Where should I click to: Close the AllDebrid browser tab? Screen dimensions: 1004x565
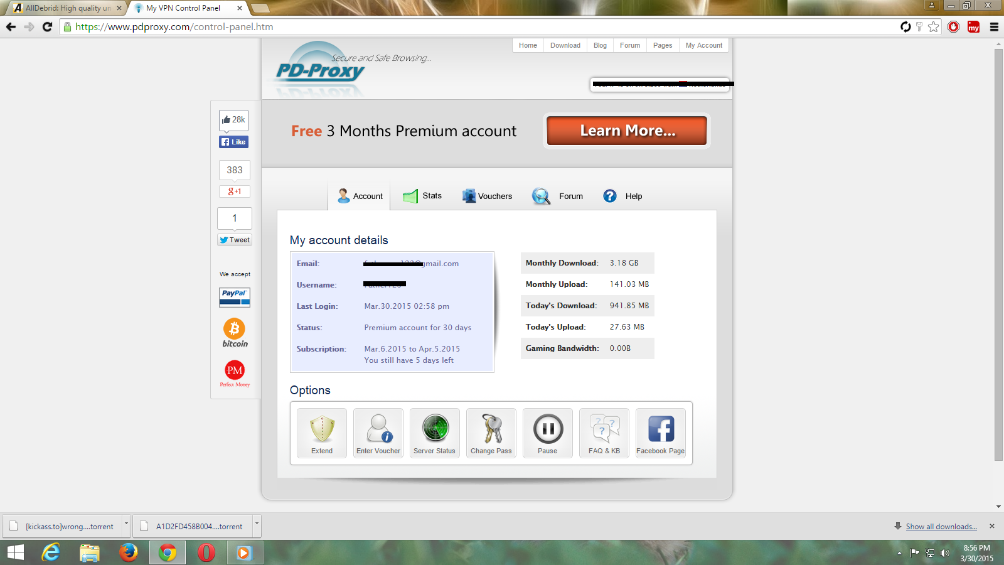pos(119,8)
